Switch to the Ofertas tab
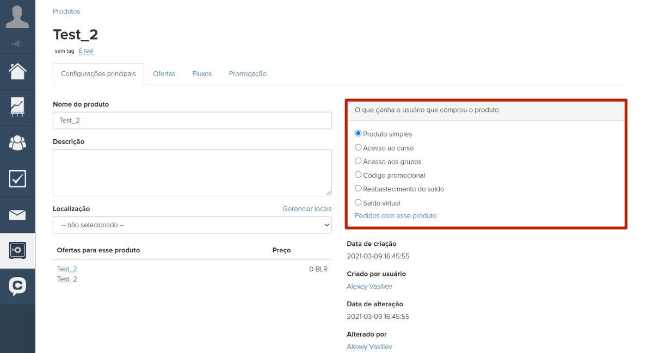 (164, 74)
